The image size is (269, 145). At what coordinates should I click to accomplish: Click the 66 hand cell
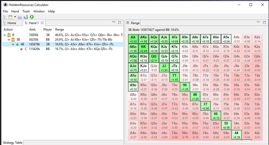pos(216,115)
